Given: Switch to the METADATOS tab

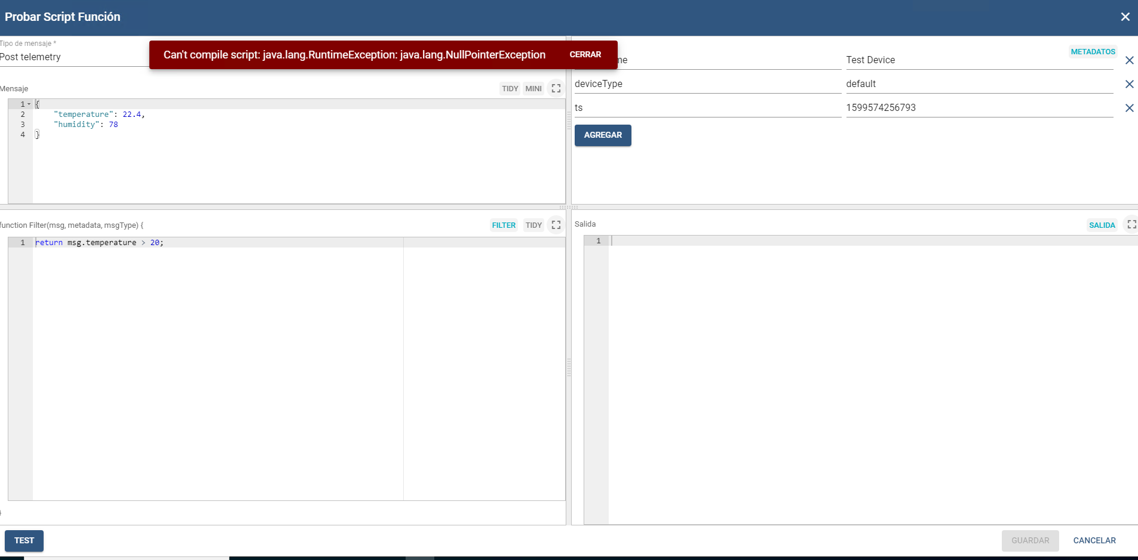Looking at the screenshot, I should 1093,51.
